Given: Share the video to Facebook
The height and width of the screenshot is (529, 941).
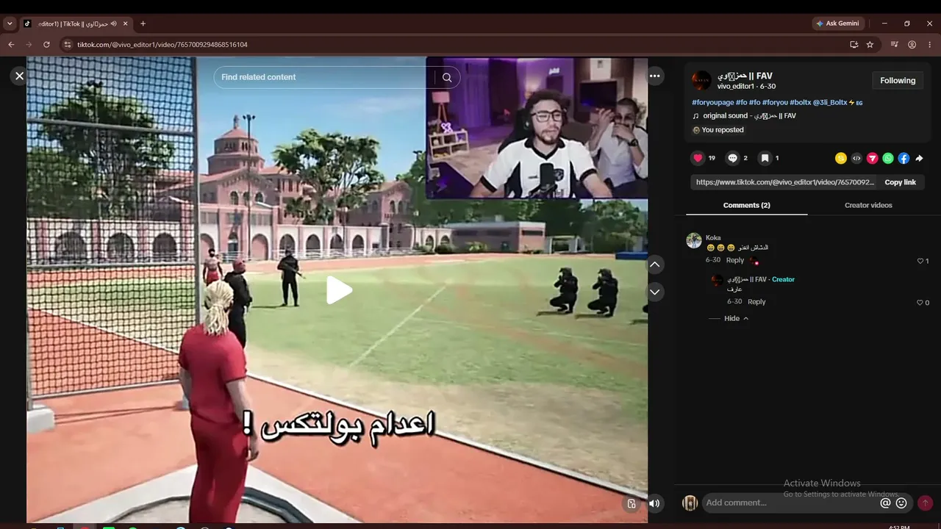Looking at the screenshot, I should click(904, 158).
